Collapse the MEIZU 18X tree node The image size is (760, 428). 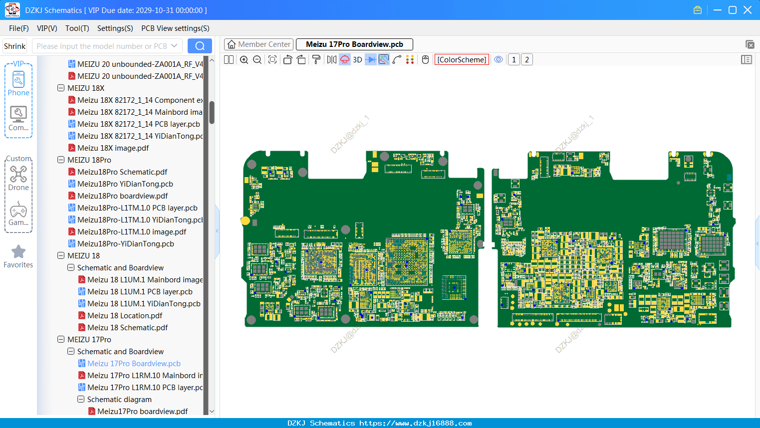(x=61, y=88)
